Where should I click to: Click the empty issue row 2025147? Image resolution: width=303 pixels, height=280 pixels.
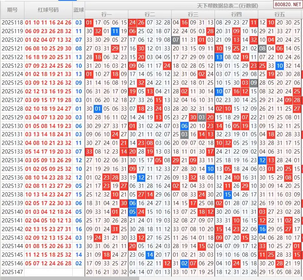(12, 272)
